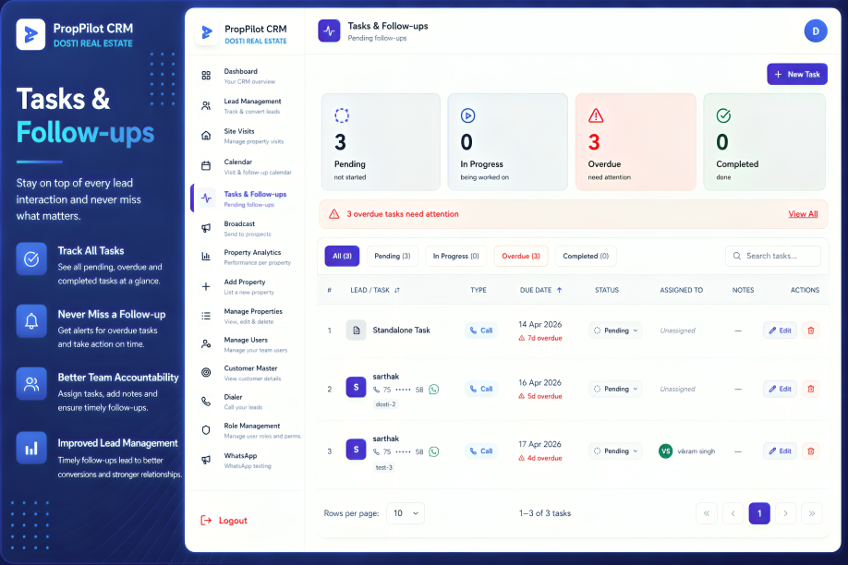Click the PropPilot CRM logo in sidebar
The width and height of the screenshot is (848, 565).
(207, 33)
